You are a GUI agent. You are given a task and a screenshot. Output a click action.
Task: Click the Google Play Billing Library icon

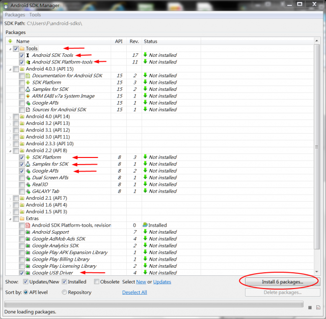(x=28, y=259)
